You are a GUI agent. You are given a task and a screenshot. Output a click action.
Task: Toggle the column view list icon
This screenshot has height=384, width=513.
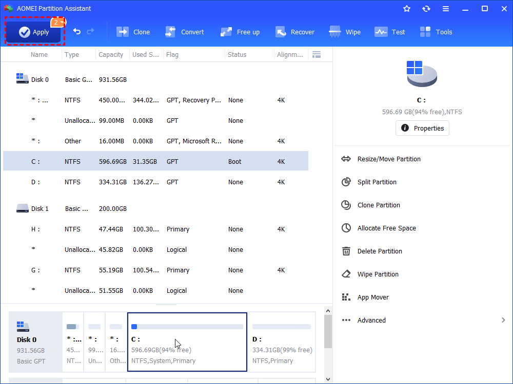pos(317,55)
